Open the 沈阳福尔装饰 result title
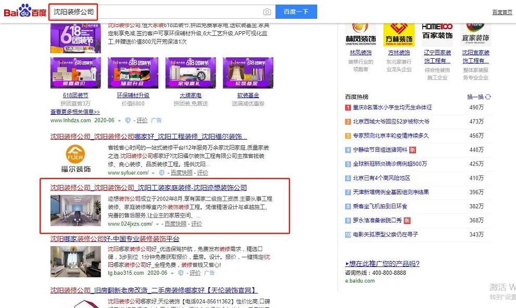Viewport: 516px width, 308px height. (x=149, y=136)
